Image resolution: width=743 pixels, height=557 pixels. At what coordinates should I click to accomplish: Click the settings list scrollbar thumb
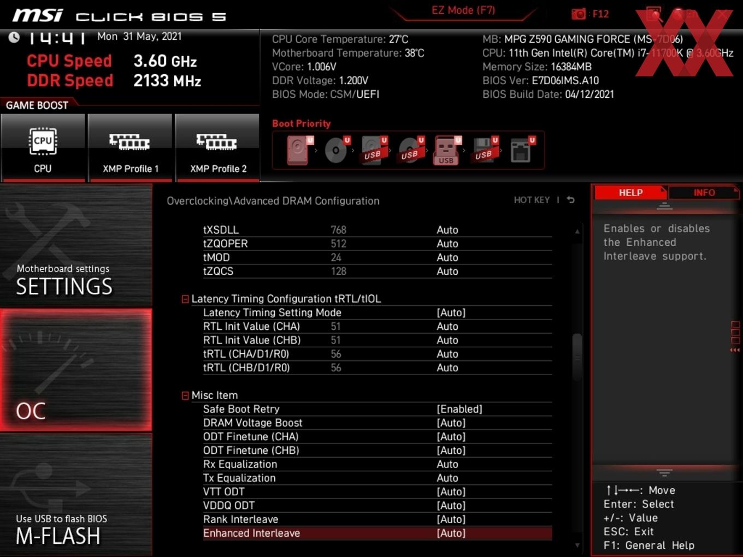(577, 358)
